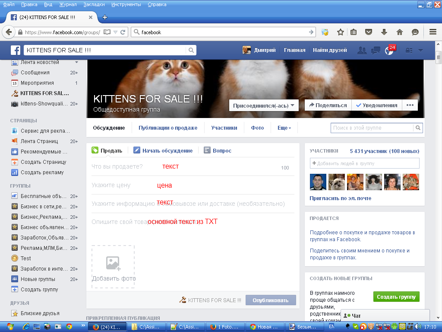This screenshot has width=442, height=332.
Task: Open the Journal menu
Action: coord(68,4)
